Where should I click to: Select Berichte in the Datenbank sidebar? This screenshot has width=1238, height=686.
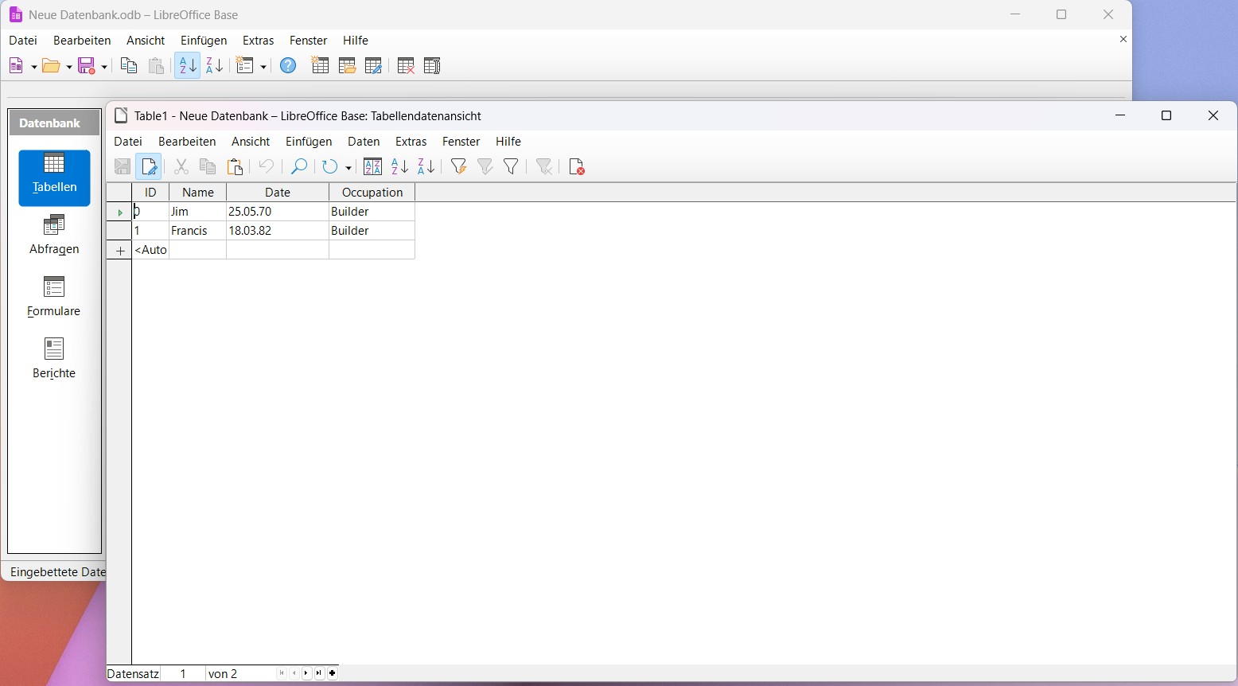click(54, 358)
